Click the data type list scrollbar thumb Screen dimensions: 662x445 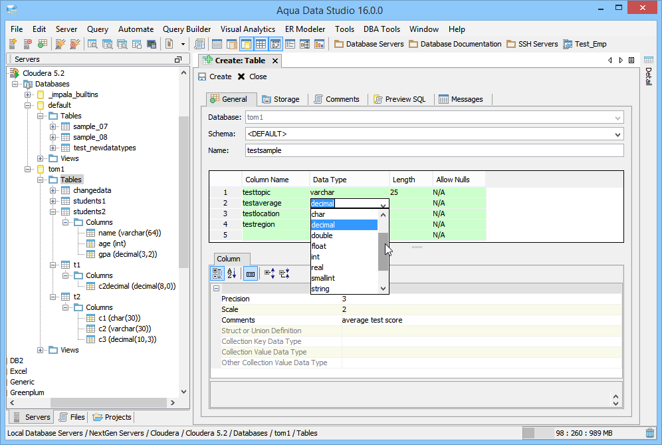click(383, 251)
